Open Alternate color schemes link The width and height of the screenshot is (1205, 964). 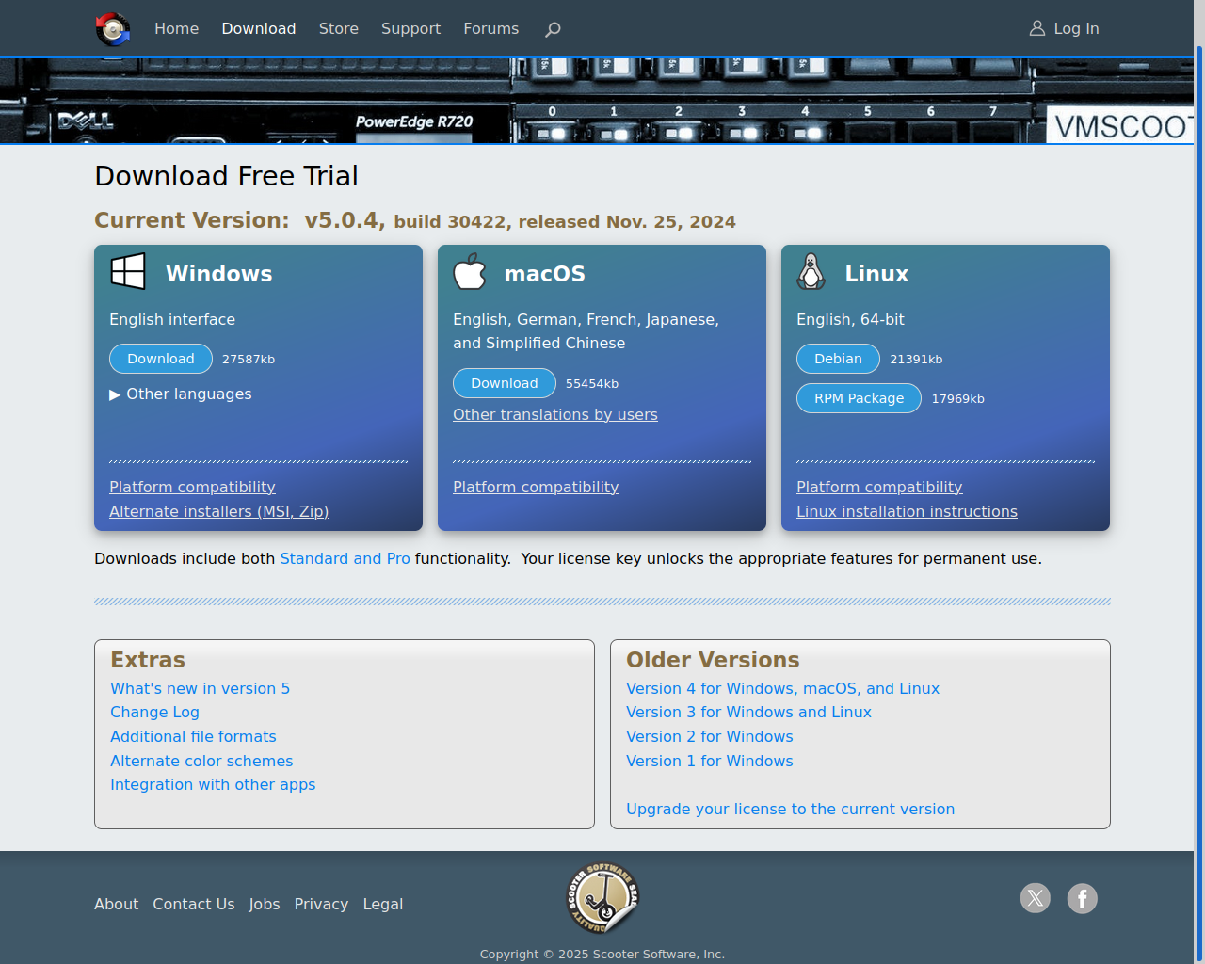(x=201, y=761)
